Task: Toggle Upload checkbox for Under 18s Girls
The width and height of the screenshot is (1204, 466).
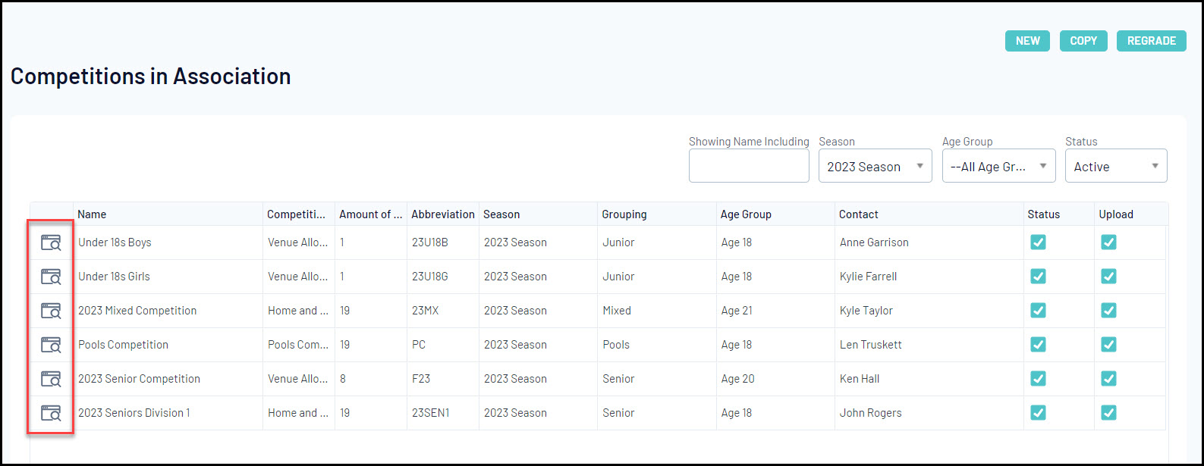Action: click(x=1108, y=277)
